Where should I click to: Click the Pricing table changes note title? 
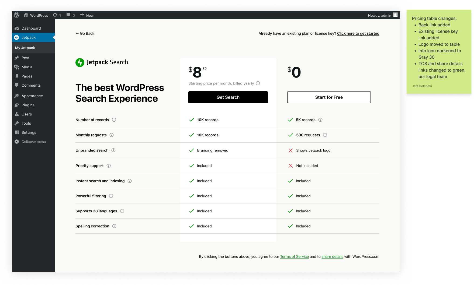(x=434, y=18)
